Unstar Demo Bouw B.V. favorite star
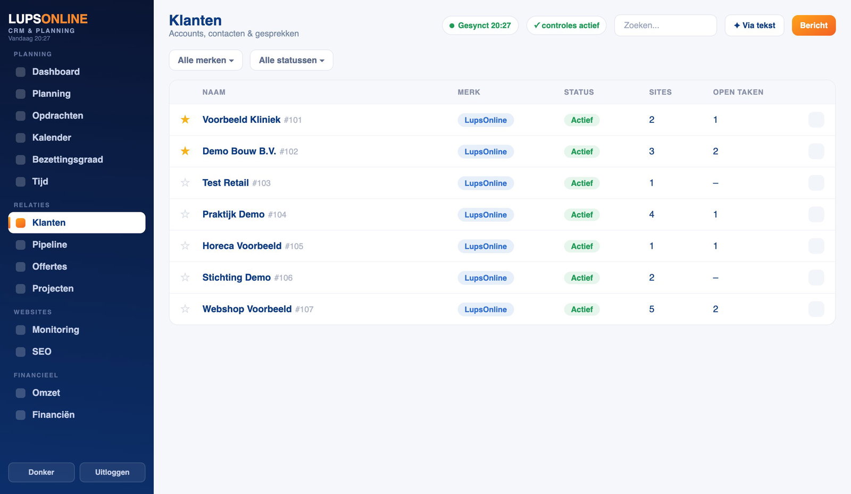 (185, 151)
